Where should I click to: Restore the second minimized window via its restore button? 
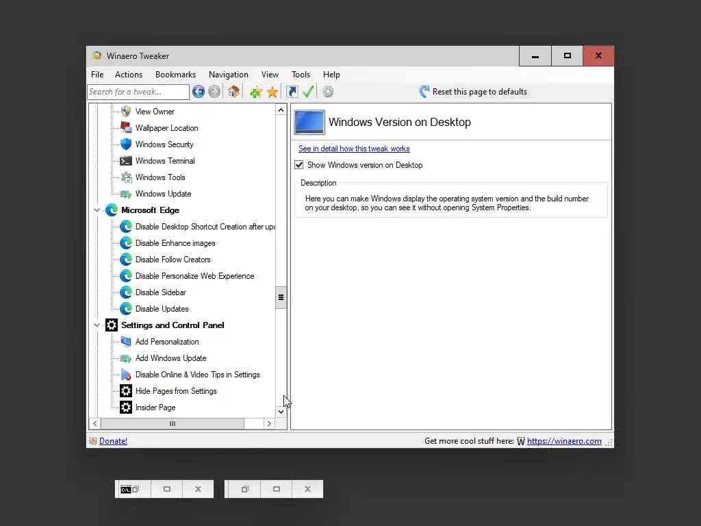(245, 489)
